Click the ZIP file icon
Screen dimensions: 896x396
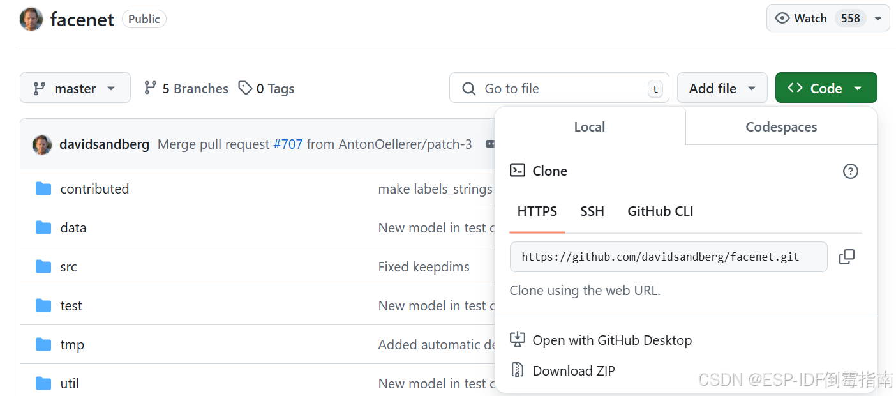(x=518, y=370)
